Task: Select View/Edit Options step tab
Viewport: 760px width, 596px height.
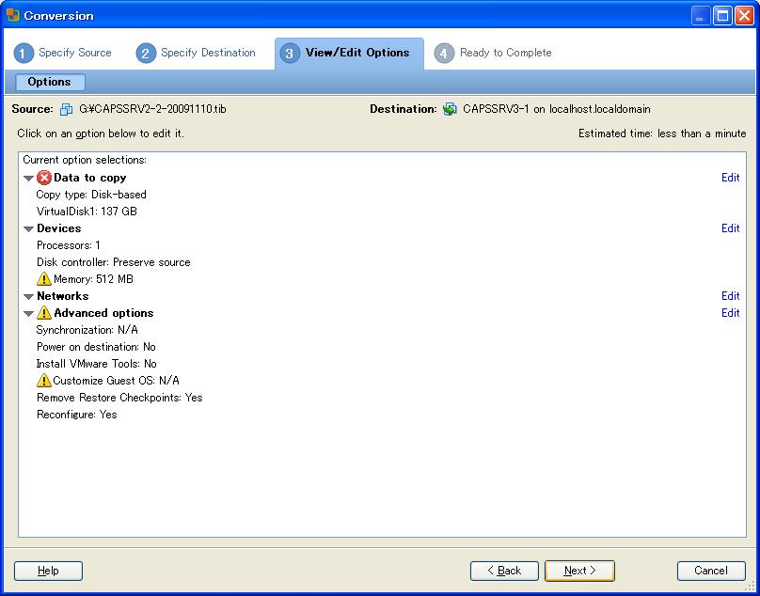Action: pyautogui.click(x=349, y=54)
